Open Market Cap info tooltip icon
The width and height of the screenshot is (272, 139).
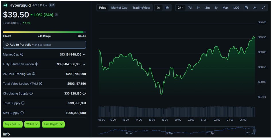point(22,54)
